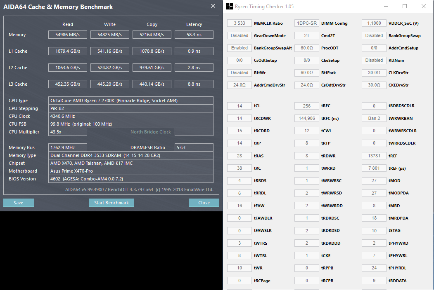
Task: Click tPHYRDL value 24
Action: point(374,268)
